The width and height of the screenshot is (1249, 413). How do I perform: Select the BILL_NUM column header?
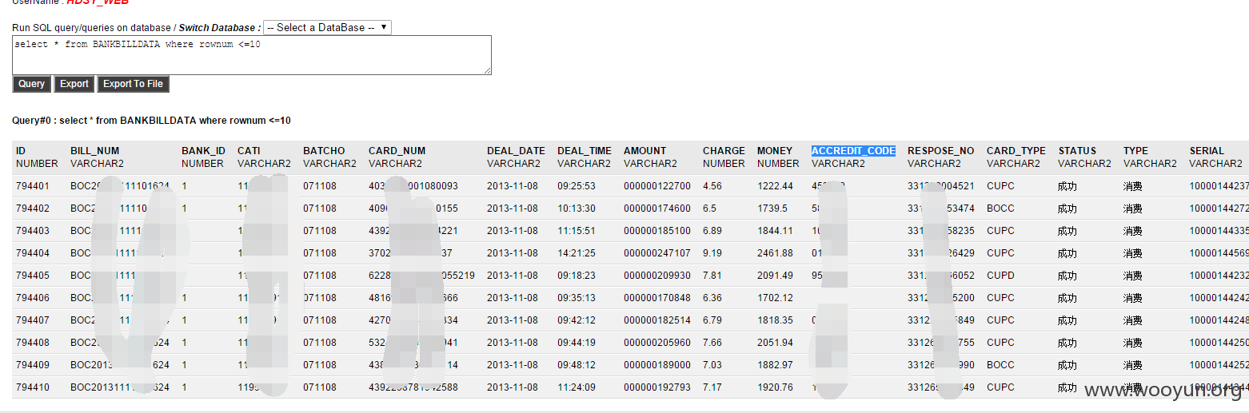coord(94,151)
